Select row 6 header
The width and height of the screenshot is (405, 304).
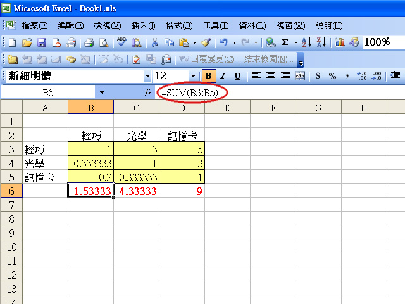tap(11, 191)
